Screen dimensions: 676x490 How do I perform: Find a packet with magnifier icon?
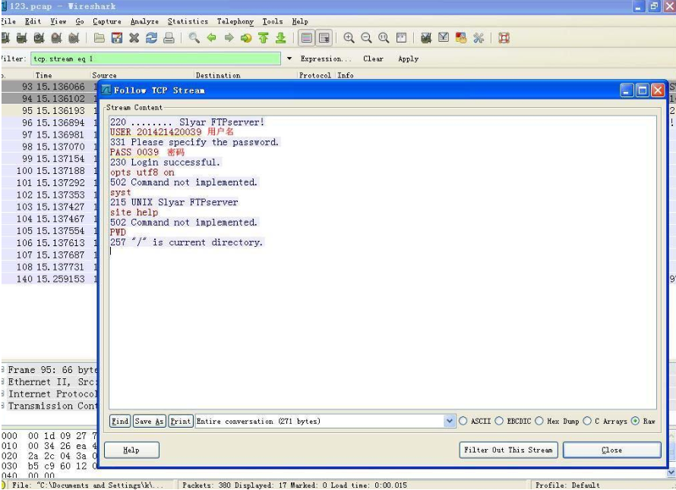click(x=194, y=38)
